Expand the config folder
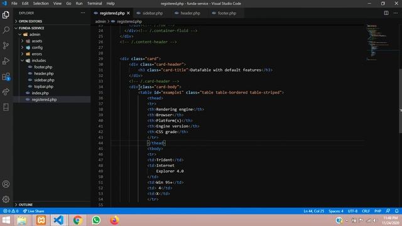The width and height of the screenshot is (402, 226). (52, 48)
